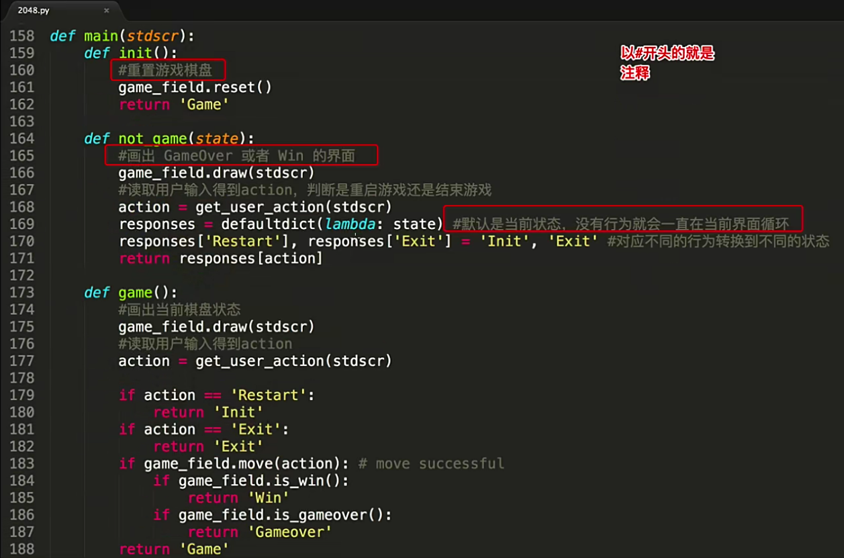
Task: Close the 2048.py tab
Action: 106,11
